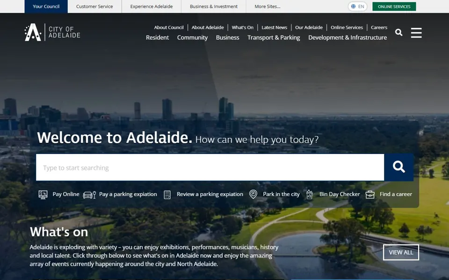This screenshot has width=449, height=280.
Task: Open the hamburger menu icon
Action: (416, 33)
